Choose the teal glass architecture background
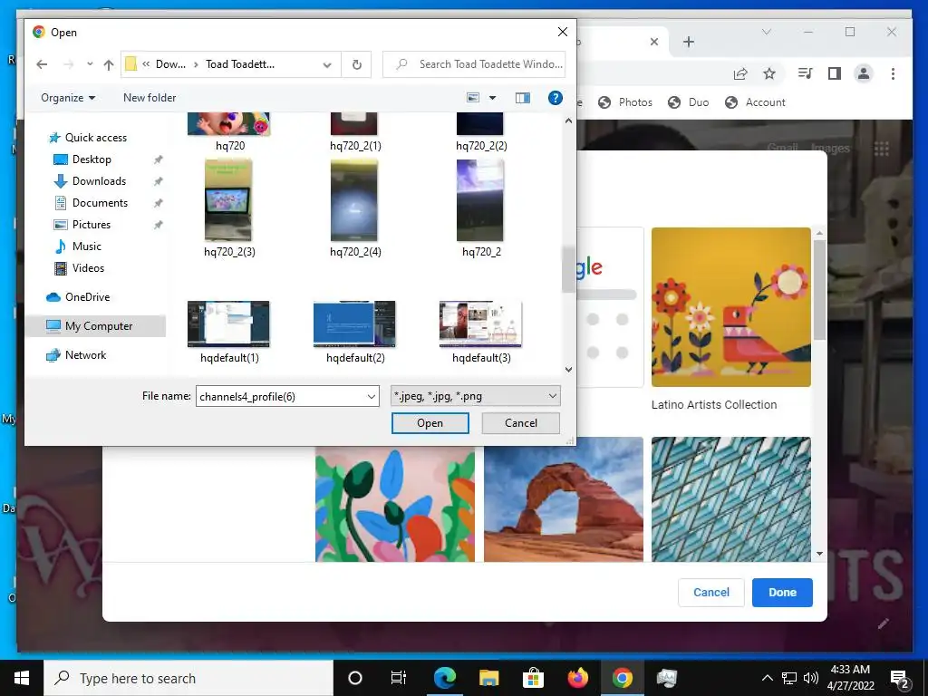 pyautogui.click(x=731, y=499)
